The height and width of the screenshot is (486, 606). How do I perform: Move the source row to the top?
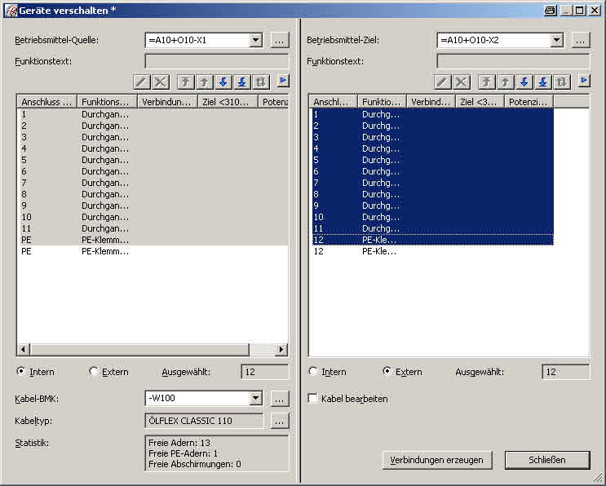click(185, 82)
